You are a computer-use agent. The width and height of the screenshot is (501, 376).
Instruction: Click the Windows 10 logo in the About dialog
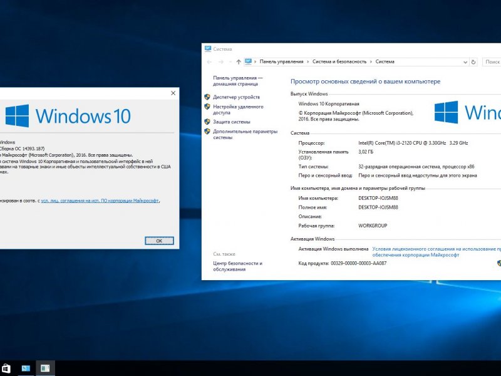tap(68, 116)
